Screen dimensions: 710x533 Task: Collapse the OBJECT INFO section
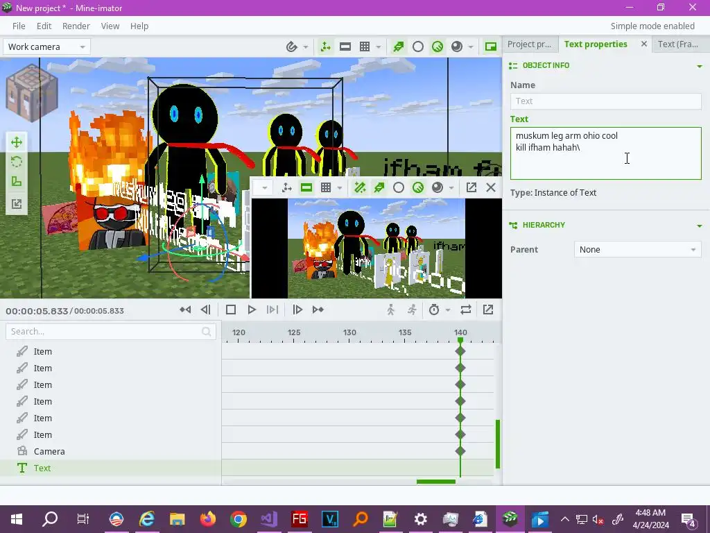pyautogui.click(x=700, y=66)
